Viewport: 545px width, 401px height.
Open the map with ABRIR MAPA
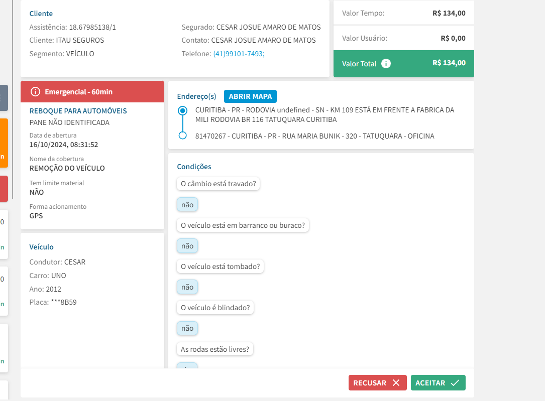click(x=250, y=96)
